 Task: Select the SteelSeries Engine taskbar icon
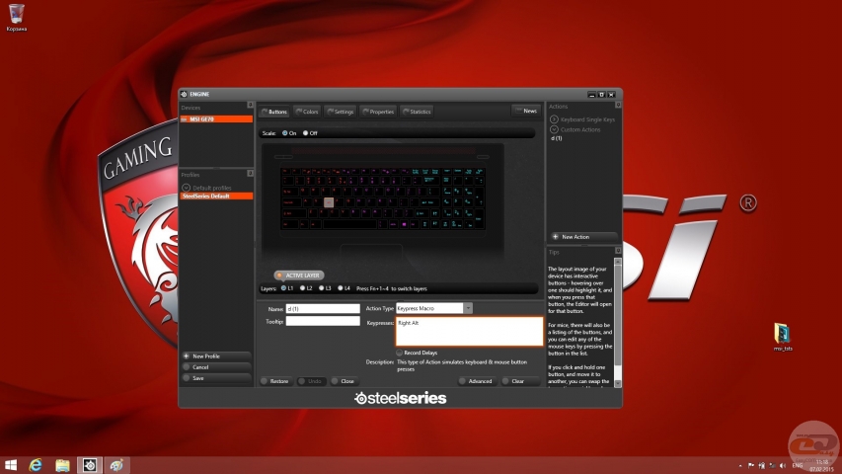(x=90, y=465)
